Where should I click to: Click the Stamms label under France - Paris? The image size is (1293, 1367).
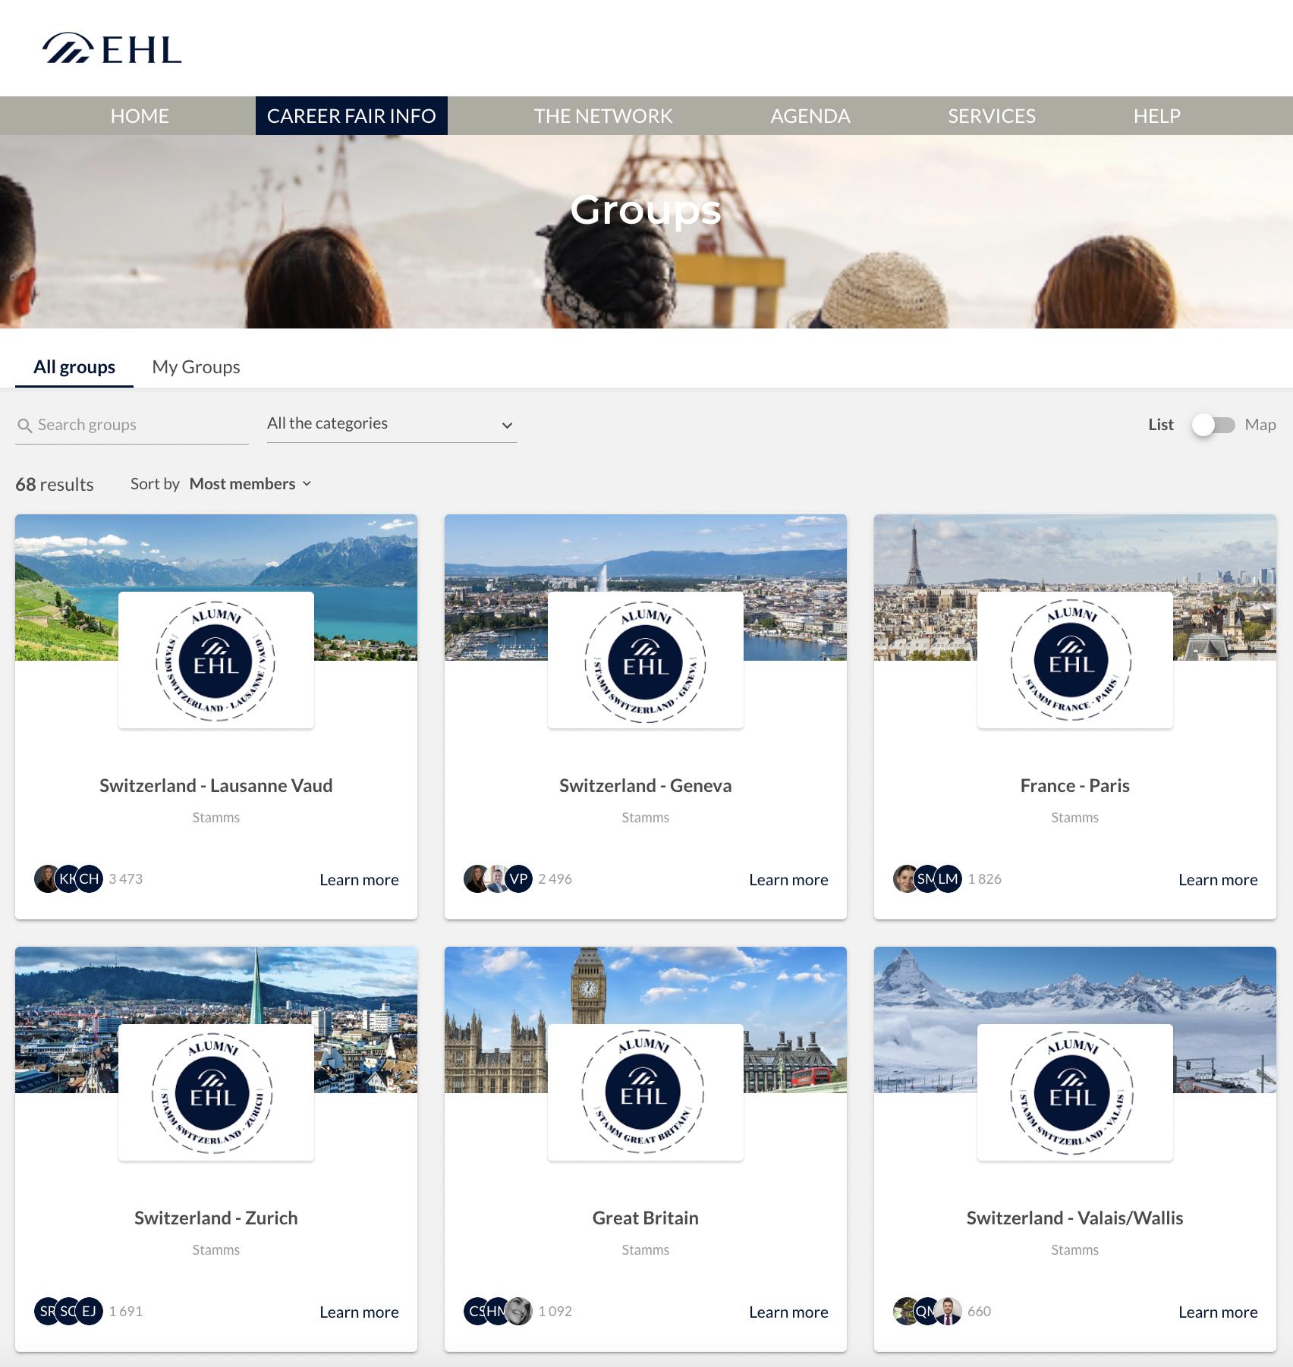pyautogui.click(x=1075, y=818)
